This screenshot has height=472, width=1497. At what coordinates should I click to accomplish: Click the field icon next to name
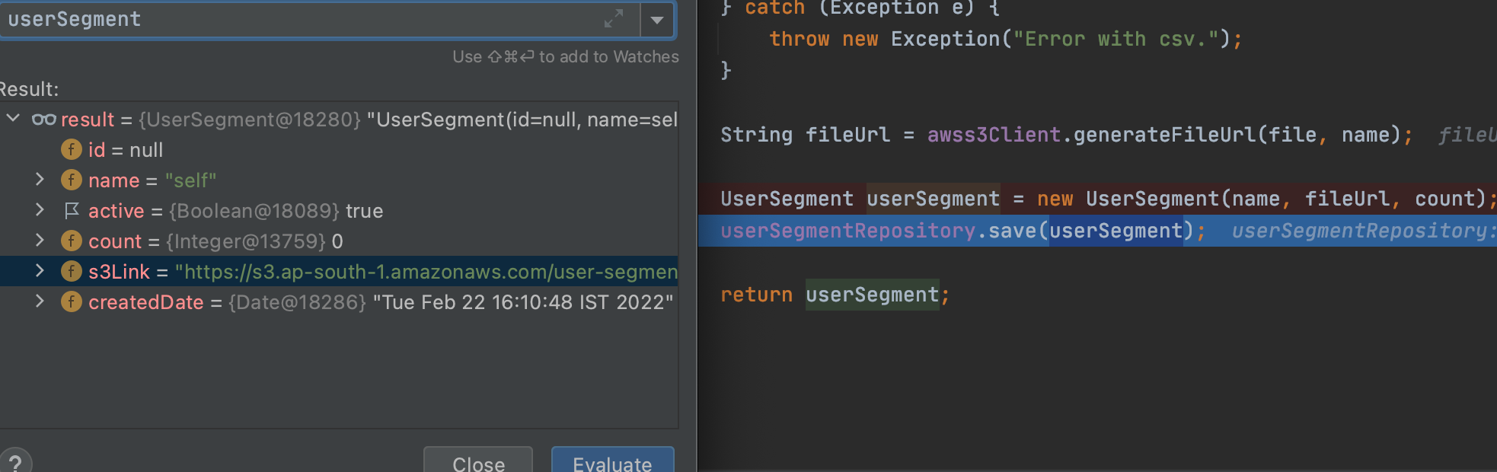coord(72,180)
